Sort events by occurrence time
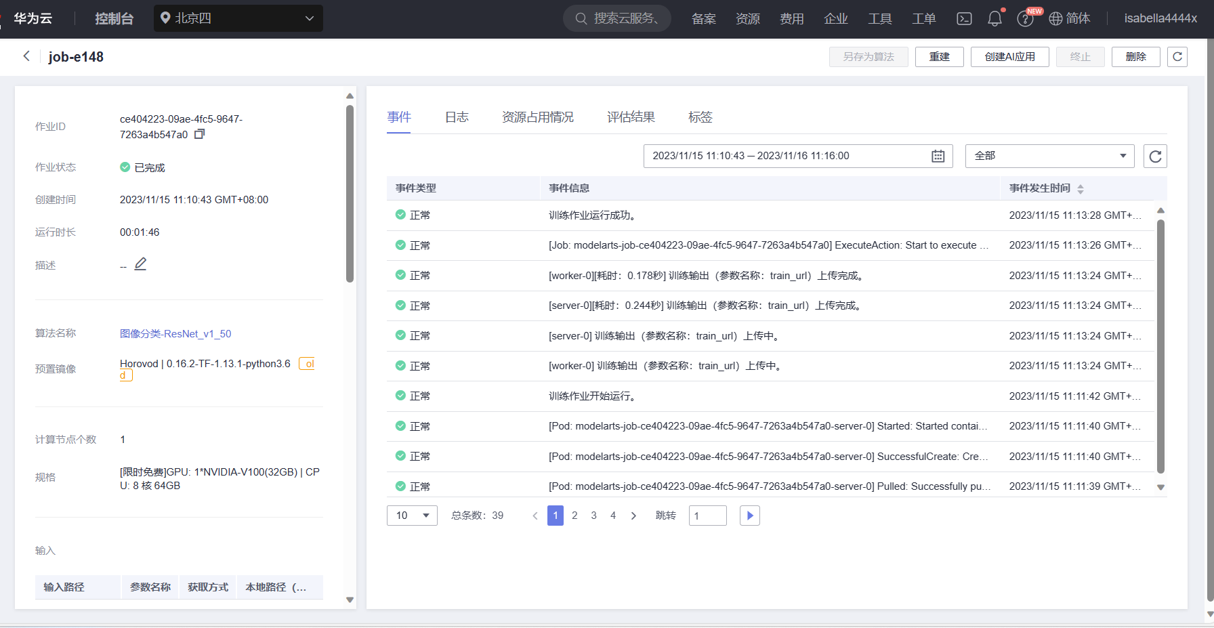 1081,189
